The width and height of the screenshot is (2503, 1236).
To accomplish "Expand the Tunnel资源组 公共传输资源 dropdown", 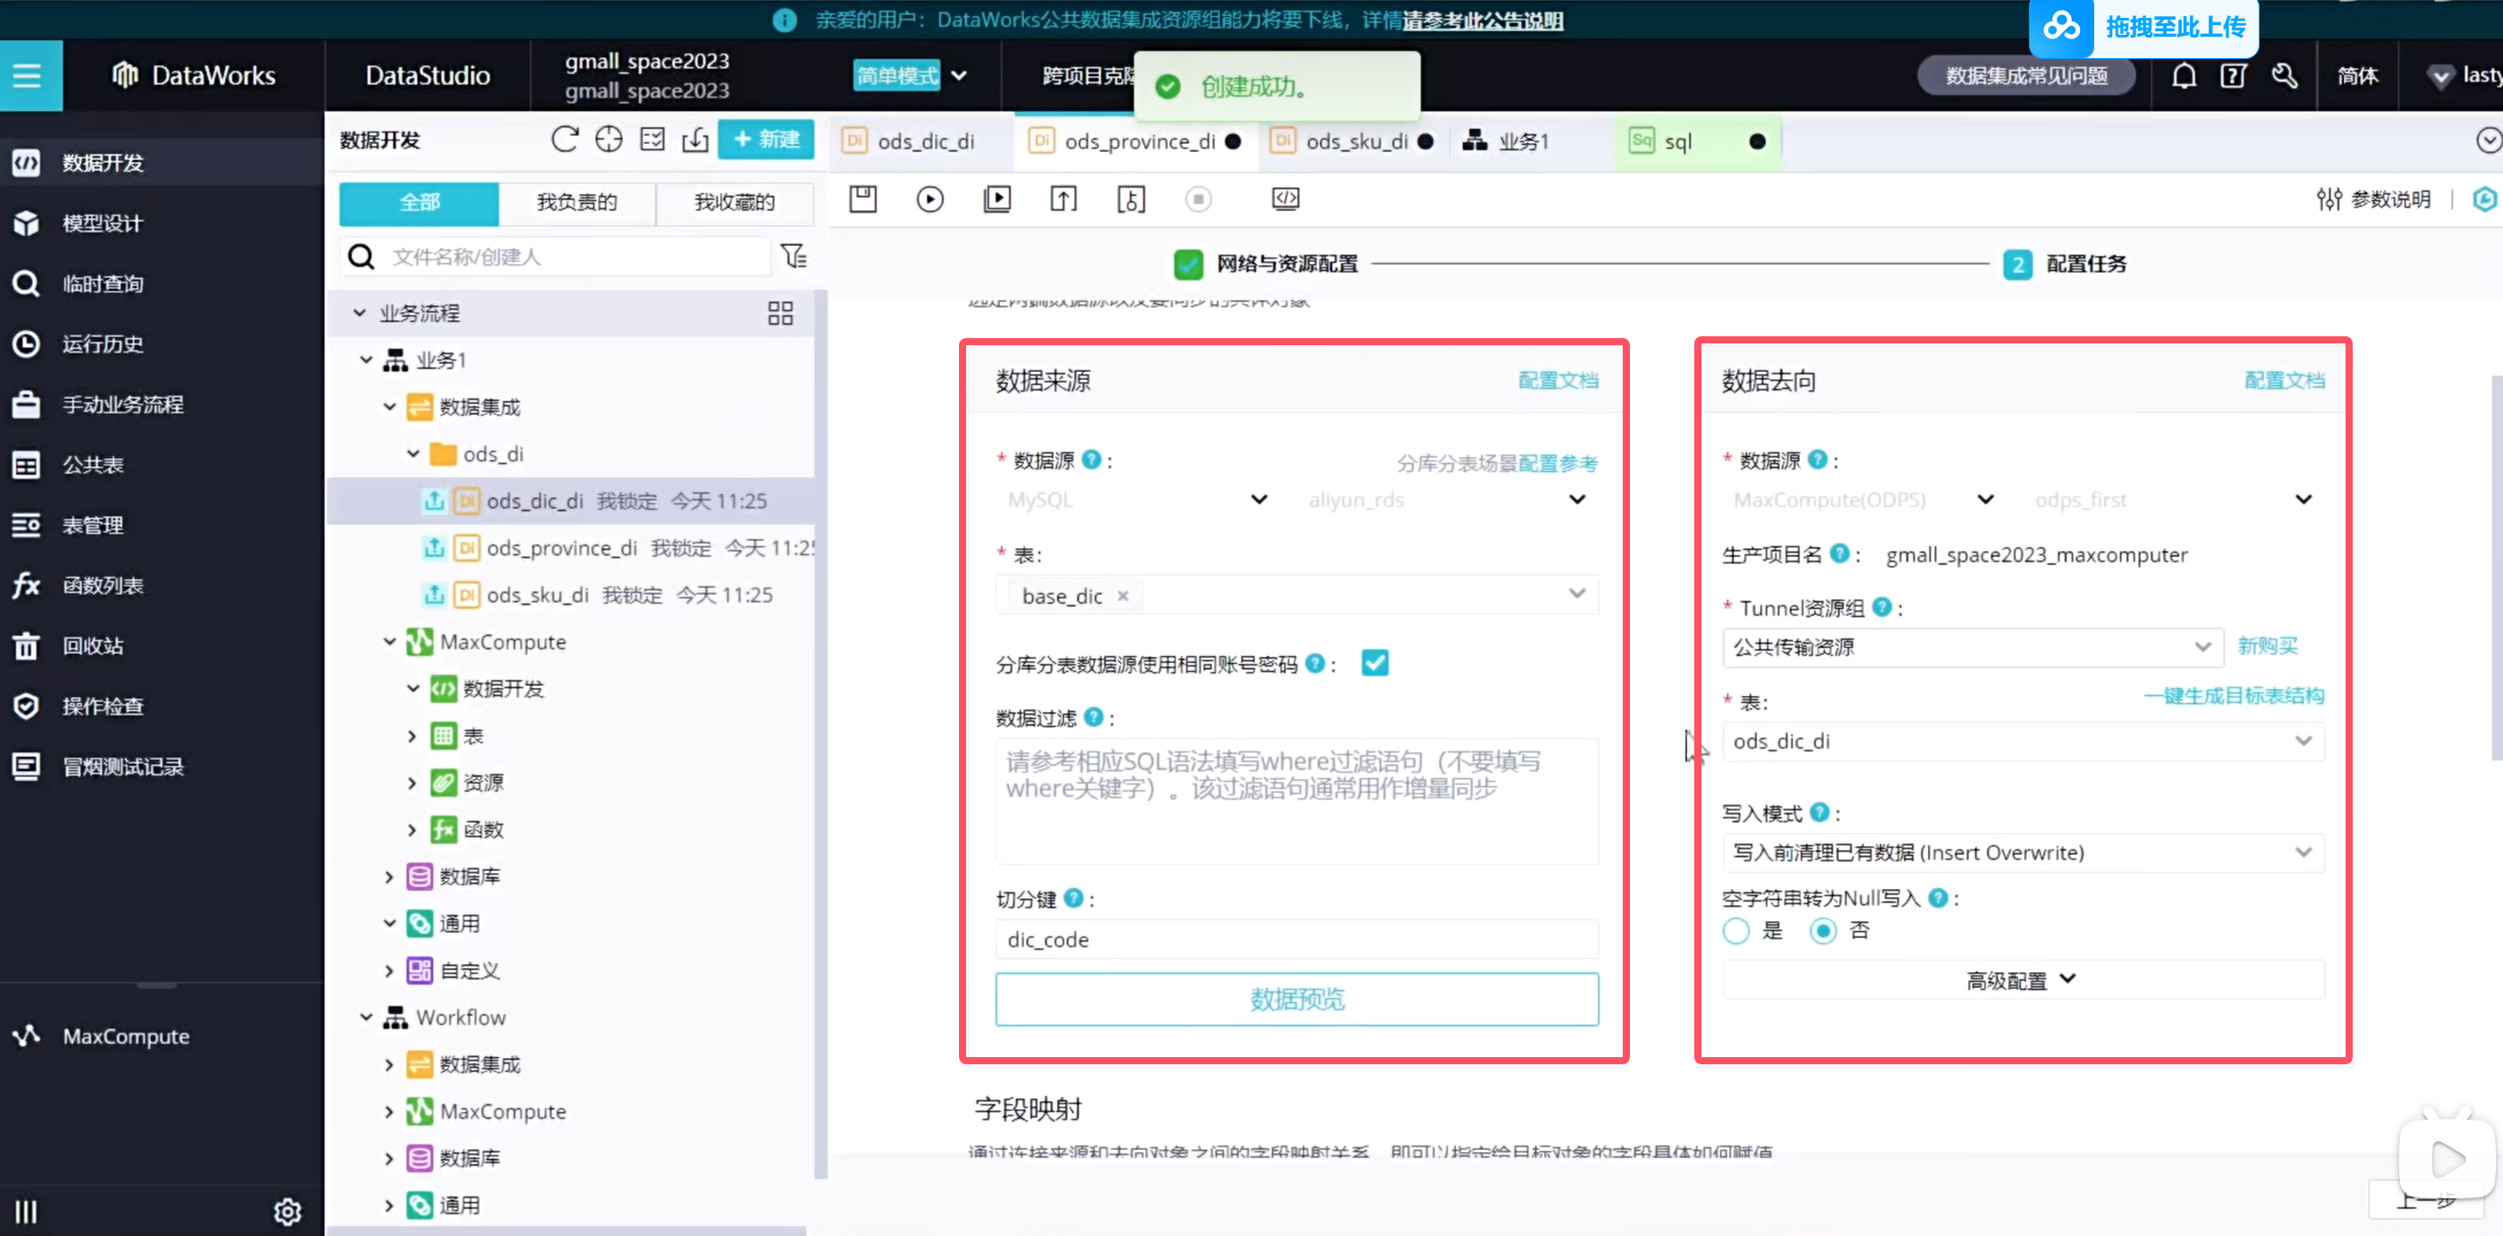I will [x=1971, y=648].
